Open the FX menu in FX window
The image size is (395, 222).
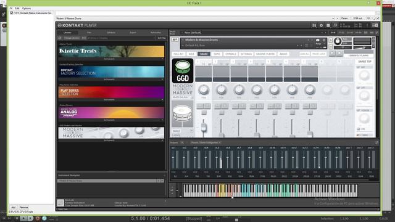pyautogui.click(x=11, y=8)
